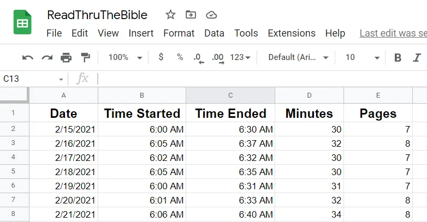Image resolution: width=427 pixels, height=222 pixels.
Task: Open the Data menu
Action: [214, 33]
